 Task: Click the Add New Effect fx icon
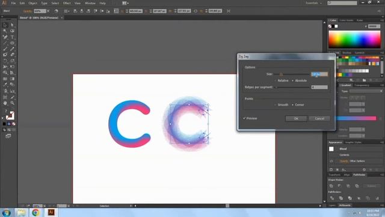click(x=343, y=170)
